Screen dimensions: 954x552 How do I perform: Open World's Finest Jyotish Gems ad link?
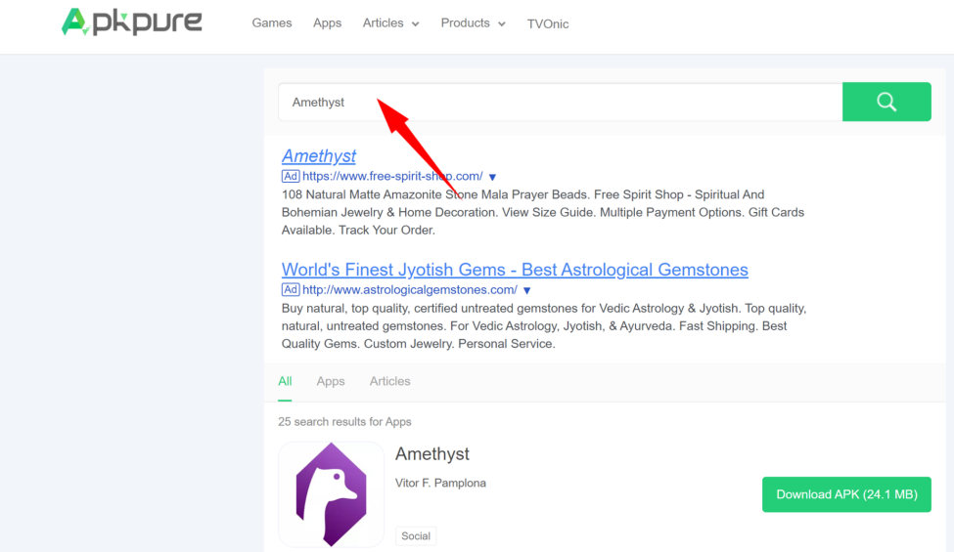click(515, 270)
